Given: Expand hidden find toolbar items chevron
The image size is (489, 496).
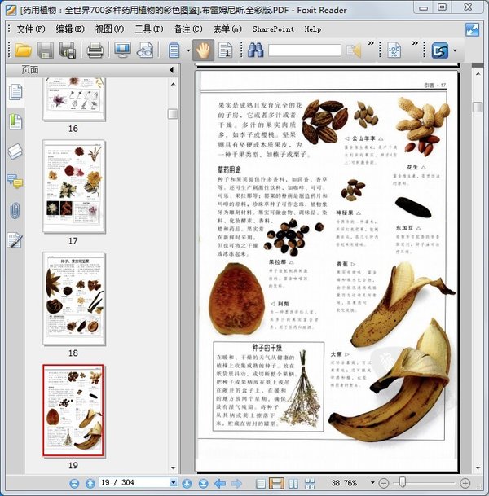Looking at the screenshot, I should click(x=371, y=43).
